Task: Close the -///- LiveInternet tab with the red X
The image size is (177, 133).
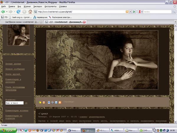Action: tap(84, 22)
